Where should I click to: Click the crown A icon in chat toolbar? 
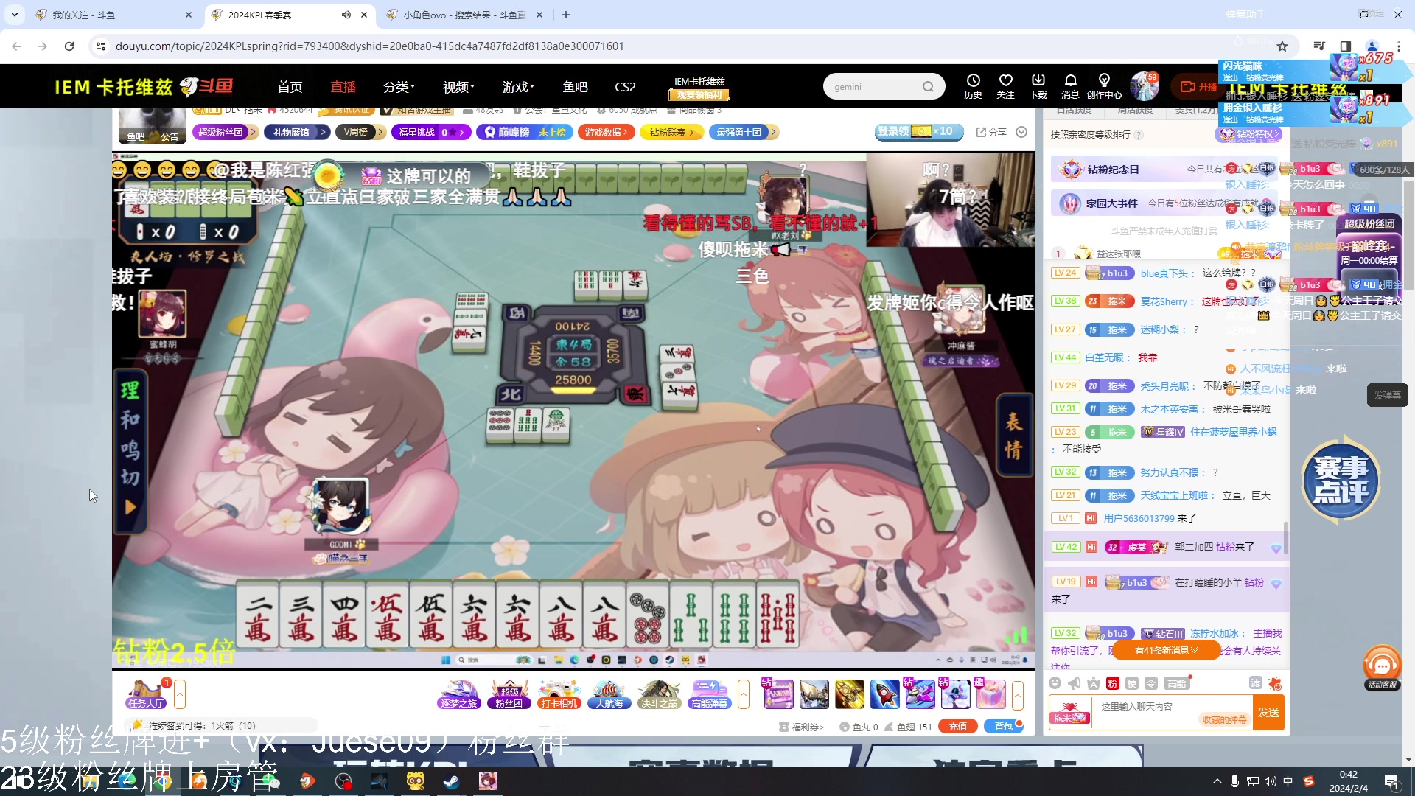pos(1094,683)
